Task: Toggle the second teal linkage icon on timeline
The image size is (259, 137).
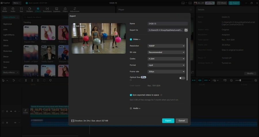Action: click(x=200, y=80)
